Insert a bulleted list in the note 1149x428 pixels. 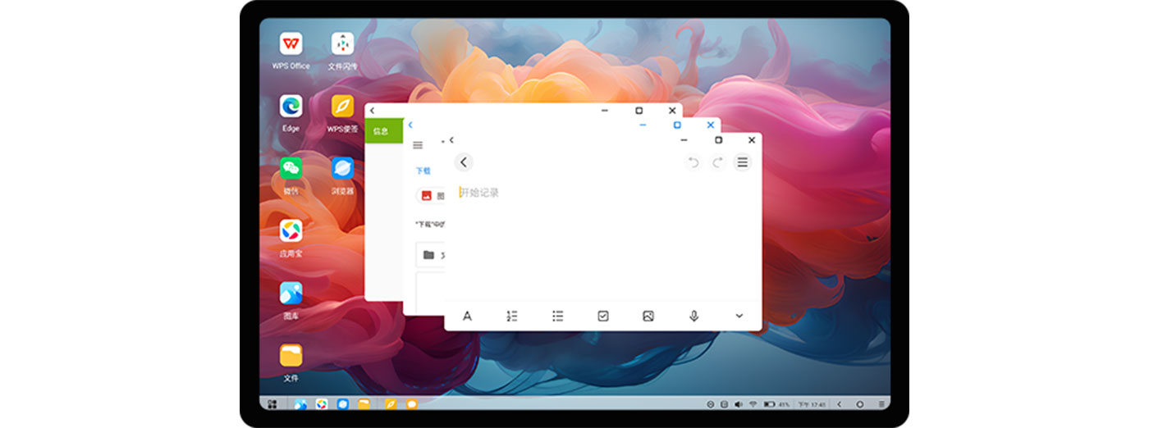557,316
